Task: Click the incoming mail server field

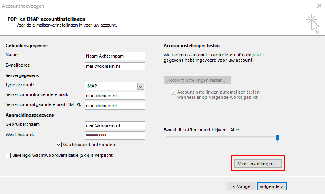Action: 115,96
